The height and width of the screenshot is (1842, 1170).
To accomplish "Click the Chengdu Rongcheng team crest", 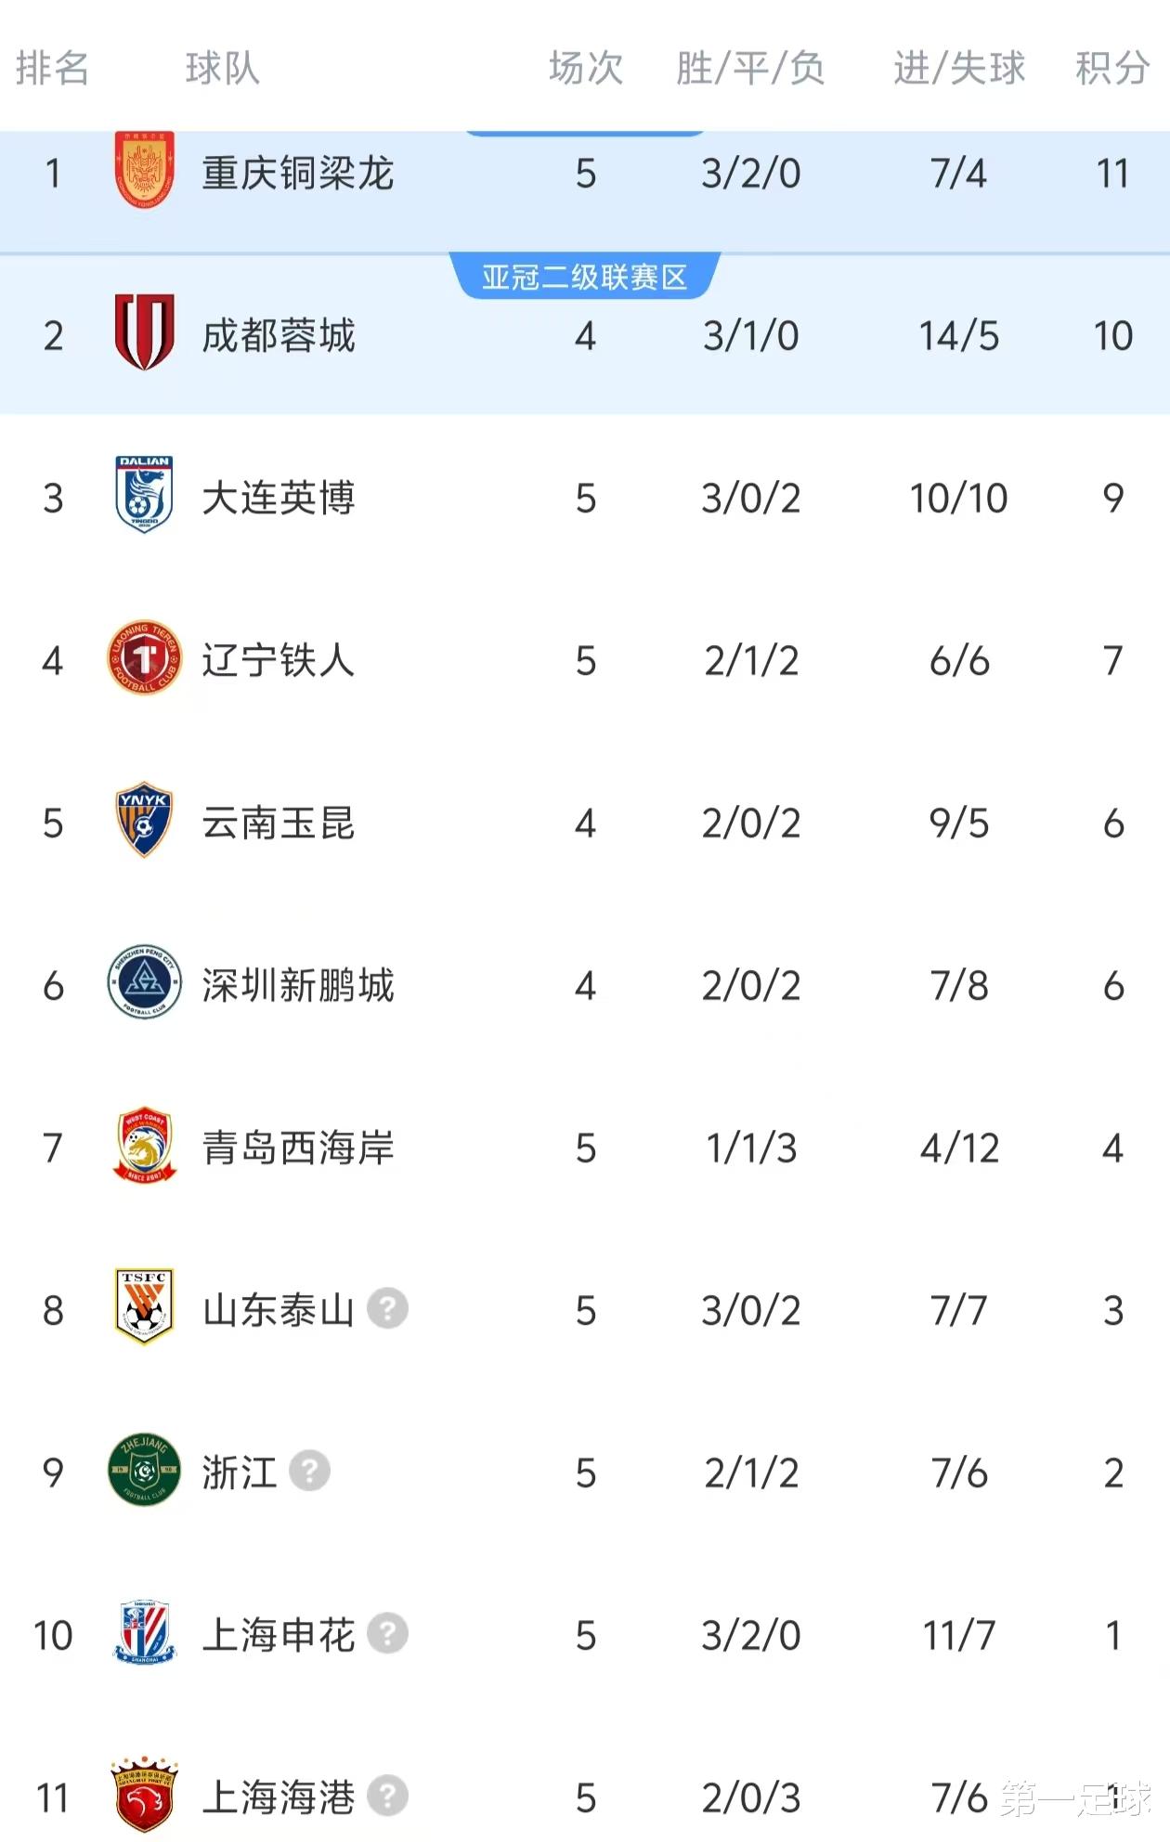I will click(x=144, y=332).
